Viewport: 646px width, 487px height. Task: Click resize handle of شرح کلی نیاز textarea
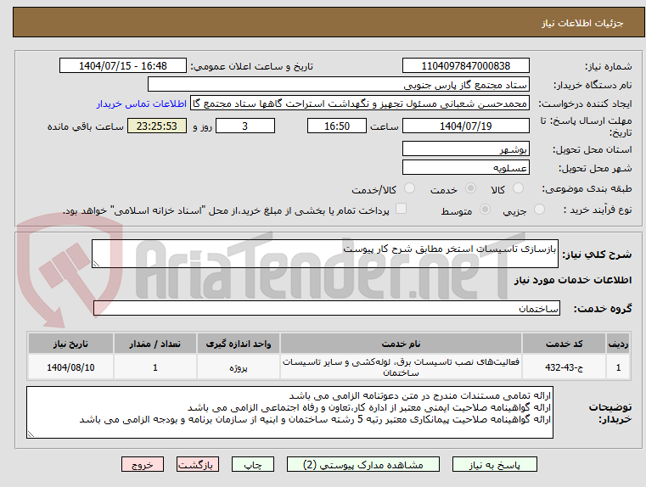[96, 264]
